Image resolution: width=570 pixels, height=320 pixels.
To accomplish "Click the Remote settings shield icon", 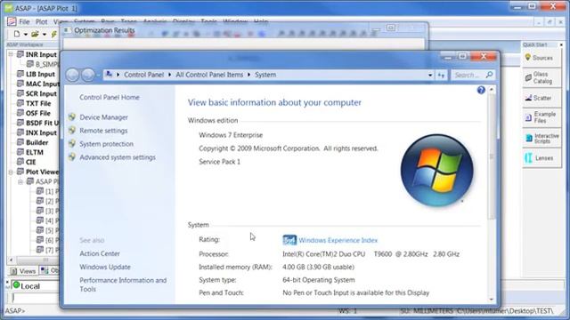I will pos(72,131).
